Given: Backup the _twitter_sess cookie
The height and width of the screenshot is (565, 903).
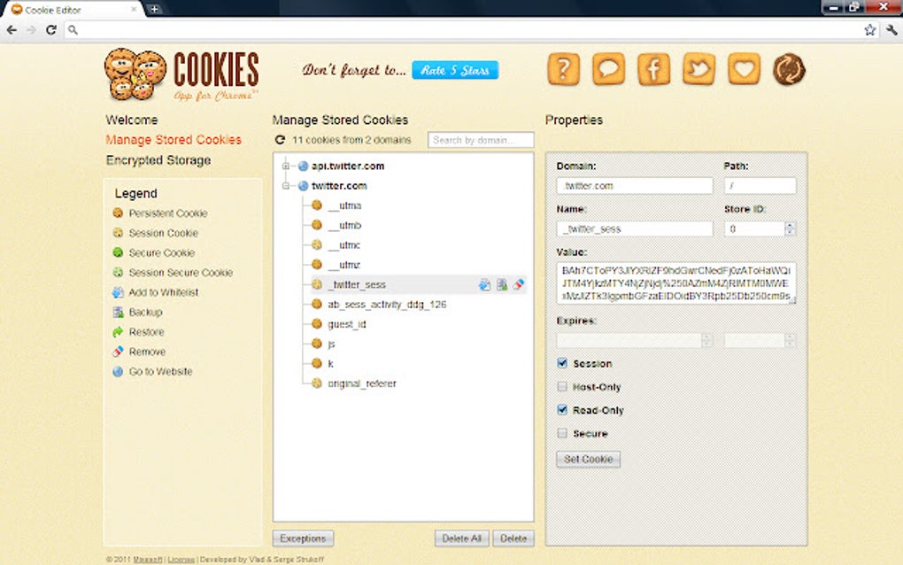Looking at the screenshot, I should 500,285.
